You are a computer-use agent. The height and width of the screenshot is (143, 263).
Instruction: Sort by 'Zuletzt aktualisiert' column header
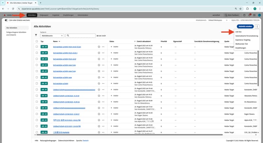[x=143, y=41]
